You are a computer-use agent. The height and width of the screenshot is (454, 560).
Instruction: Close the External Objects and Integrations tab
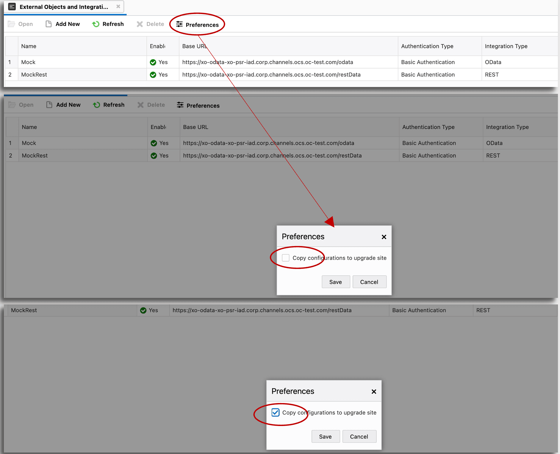118,7
